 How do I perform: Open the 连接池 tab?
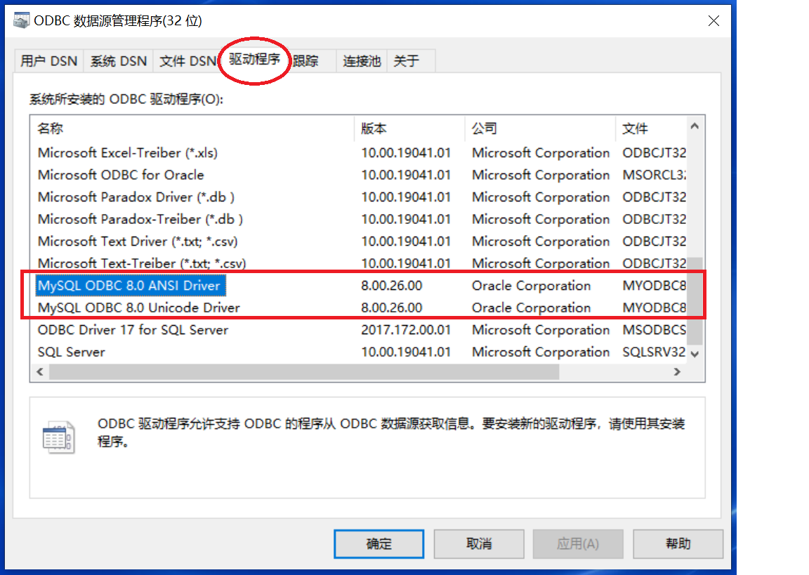tap(362, 61)
